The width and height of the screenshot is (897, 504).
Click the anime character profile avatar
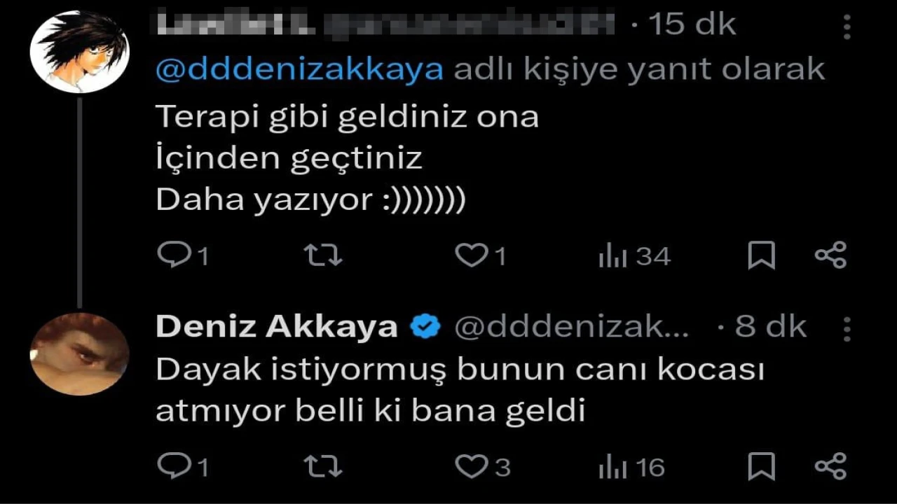79,52
